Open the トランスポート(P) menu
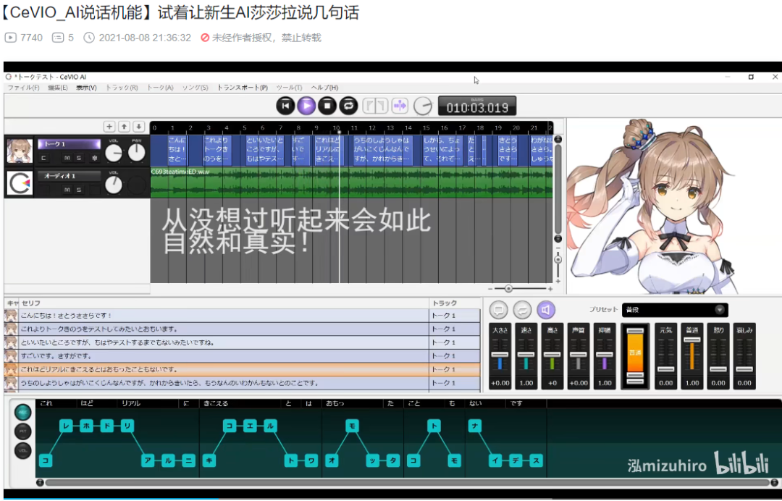782x501 pixels. [243, 88]
